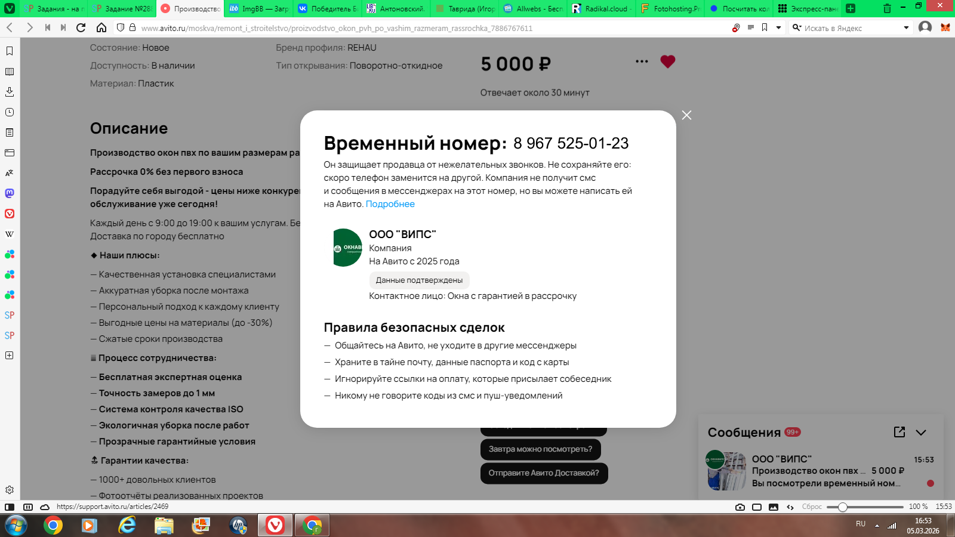The image size is (955, 537).
Task: Open the Vivaldi main menu icon
Action: click(x=10, y=8)
